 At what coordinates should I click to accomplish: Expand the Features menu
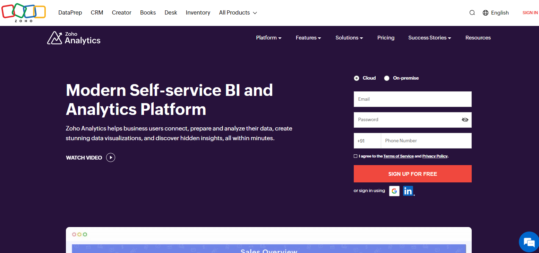click(308, 38)
